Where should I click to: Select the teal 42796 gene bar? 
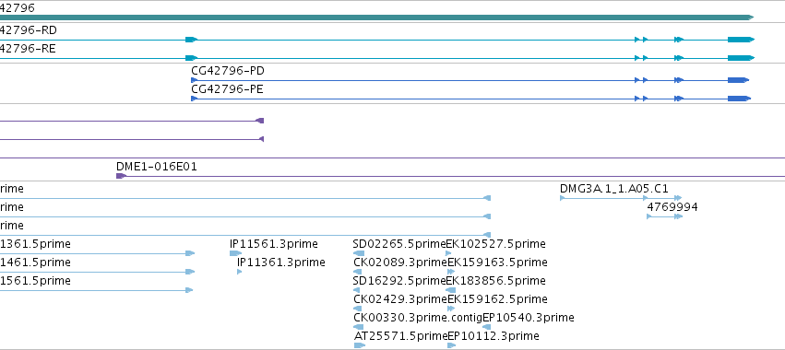[376, 17]
